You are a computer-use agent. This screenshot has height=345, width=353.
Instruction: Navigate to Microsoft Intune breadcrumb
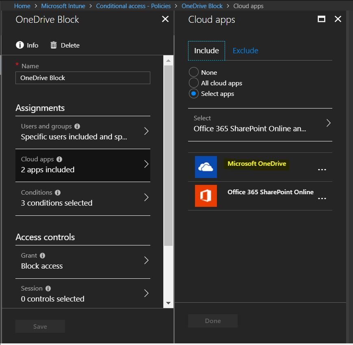coord(63,6)
